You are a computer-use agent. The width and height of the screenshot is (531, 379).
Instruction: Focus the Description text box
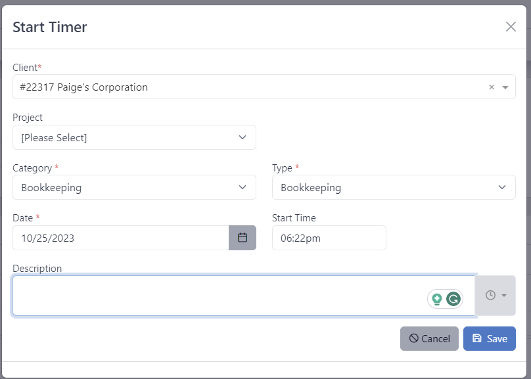(217, 296)
